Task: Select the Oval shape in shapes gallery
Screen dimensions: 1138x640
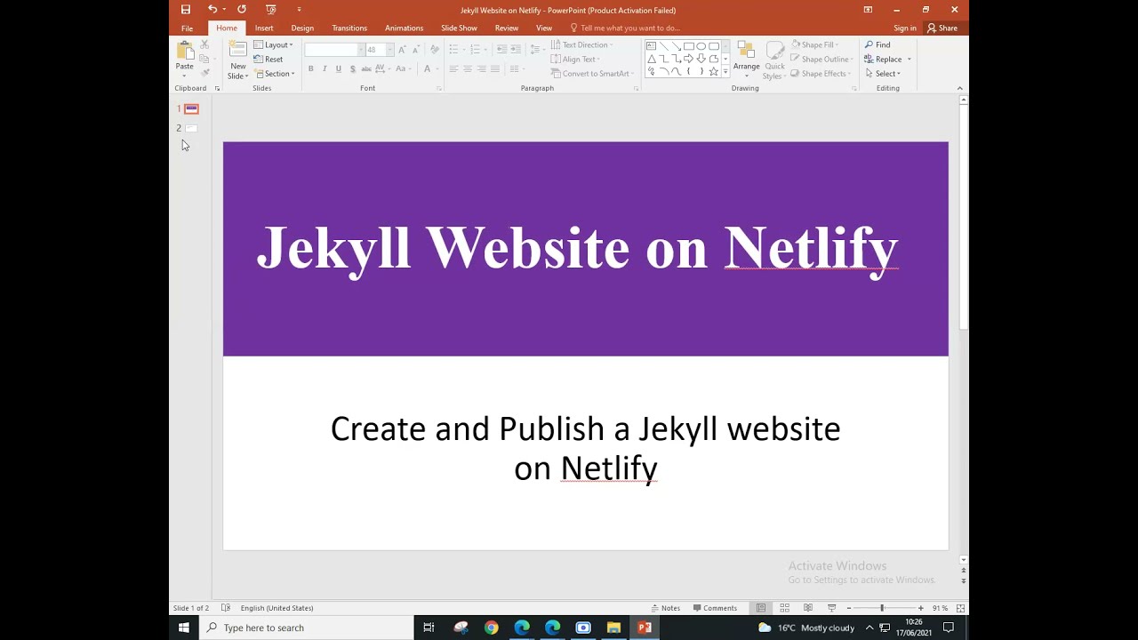Action: tap(701, 46)
